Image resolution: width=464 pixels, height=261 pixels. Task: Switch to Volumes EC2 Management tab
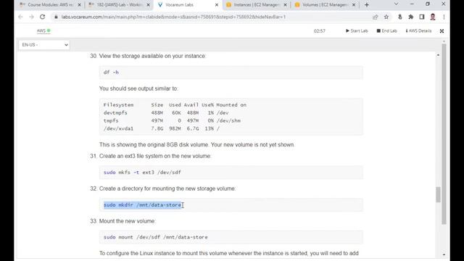[x=325, y=5]
